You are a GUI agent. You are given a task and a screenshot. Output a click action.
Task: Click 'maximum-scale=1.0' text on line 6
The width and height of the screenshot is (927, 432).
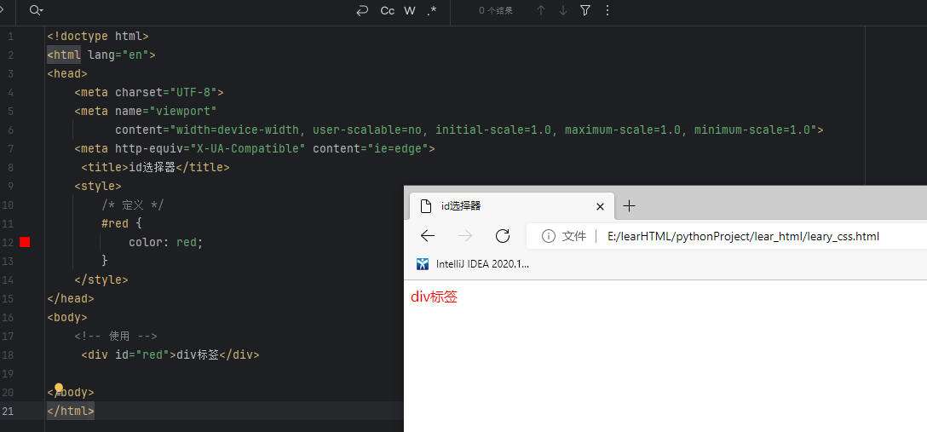coord(623,130)
